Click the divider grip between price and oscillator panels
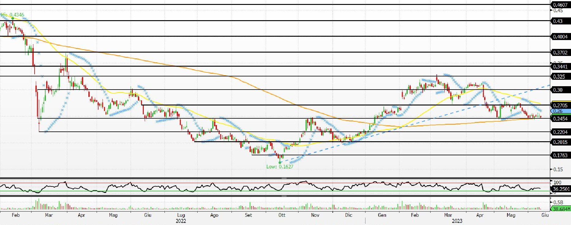Viewport: 571px width, 225px height. tap(284, 178)
